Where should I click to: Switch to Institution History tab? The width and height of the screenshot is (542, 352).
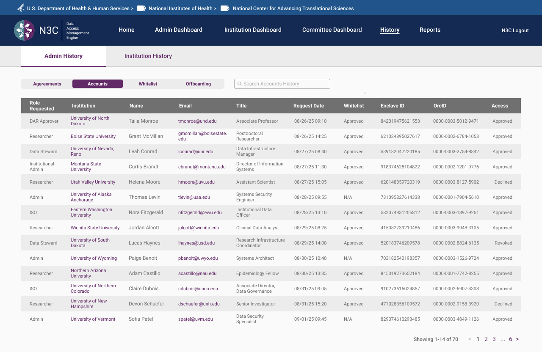click(148, 56)
